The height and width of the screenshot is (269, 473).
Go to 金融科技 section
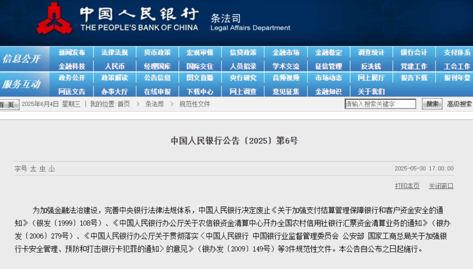point(72,66)
